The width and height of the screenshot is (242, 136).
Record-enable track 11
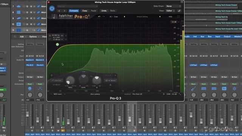[x=31, y=30]
